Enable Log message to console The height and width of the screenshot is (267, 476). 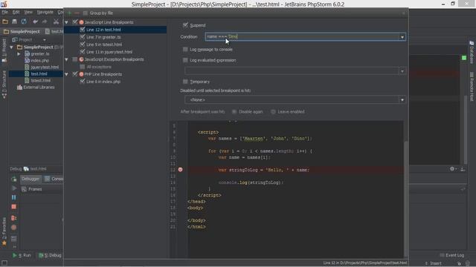185,50
